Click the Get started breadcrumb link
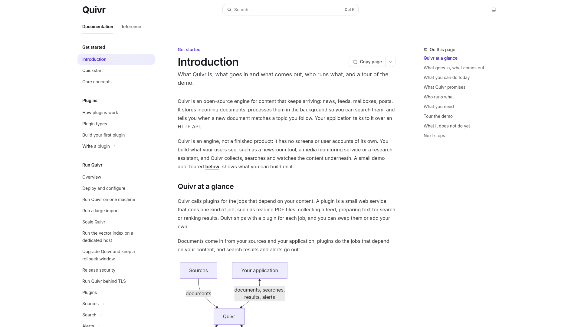Screen dimensions: 581x327 point(189,50)
